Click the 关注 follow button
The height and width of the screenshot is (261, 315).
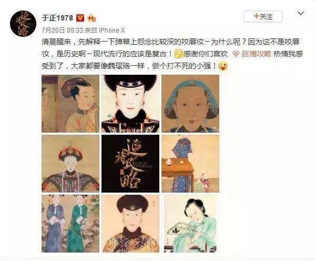[x=263, y=16]
